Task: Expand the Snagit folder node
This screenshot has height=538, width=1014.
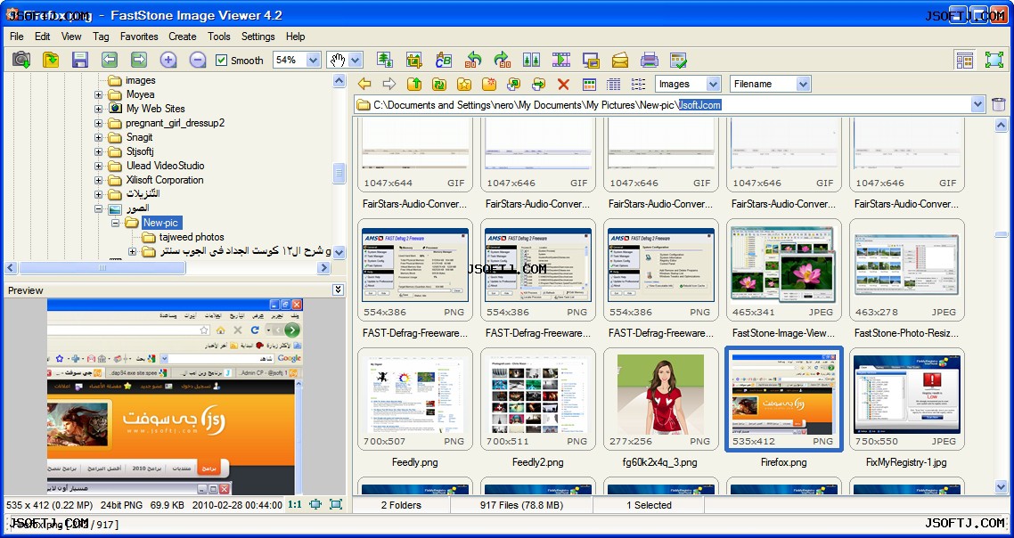Action: 98,137
